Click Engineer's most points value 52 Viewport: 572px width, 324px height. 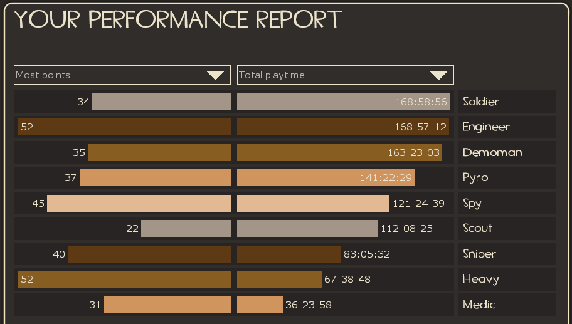[27, 127]
